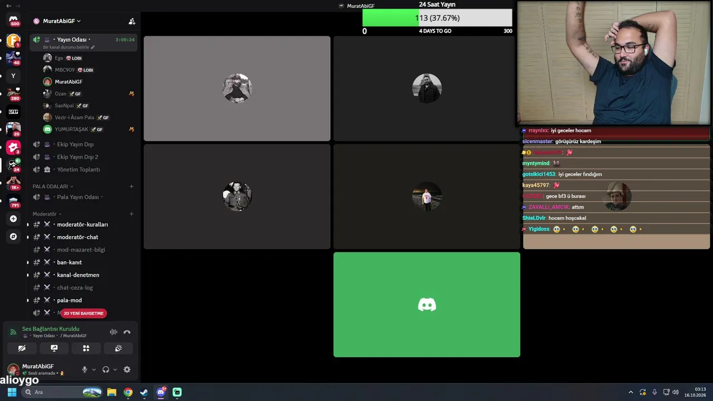Collapse the PALA ODALARI category
The width and height of the screenshot is (713, 401).
pyautogui.click(x=53, y=187)
